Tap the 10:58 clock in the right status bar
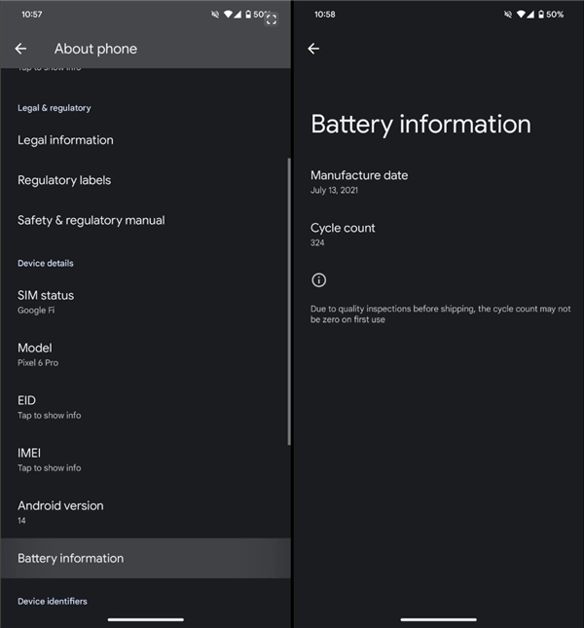Image resolution: width=584 pixels, height=628 pixels. [x=325, y=15]
